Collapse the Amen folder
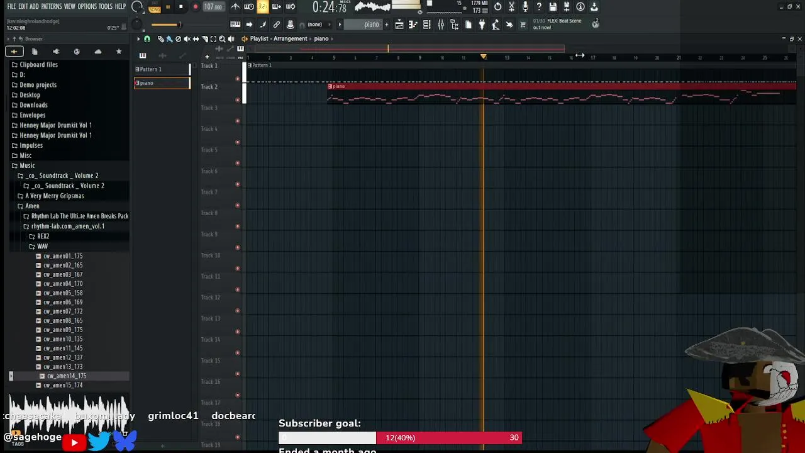Image resolution: width=805 pixels, height=453 pixels. tap(32, 206)
